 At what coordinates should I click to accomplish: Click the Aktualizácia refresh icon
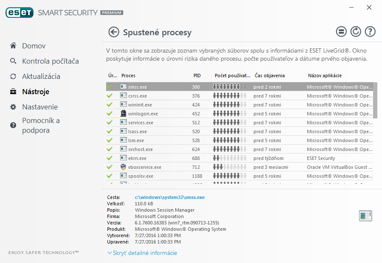pos(13,76)
